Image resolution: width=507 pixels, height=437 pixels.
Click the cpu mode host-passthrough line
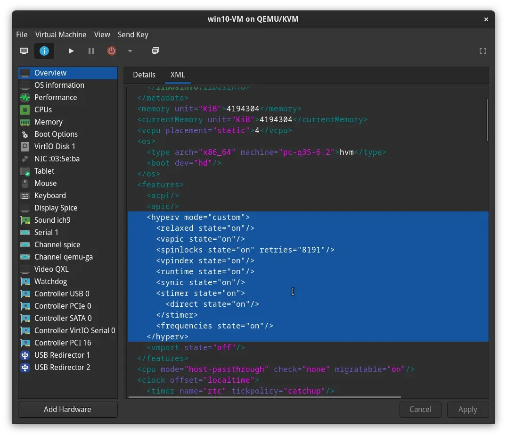tap(276, 370)
